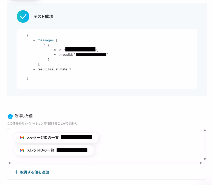Image resolution: width=212 pixels, height=185 pixels.
Task: Click the teal checkmark success icon
Action: coord(23,16)
